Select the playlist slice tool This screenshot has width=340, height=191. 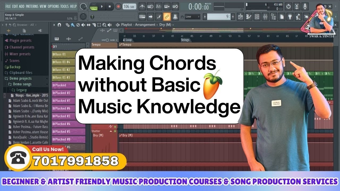(94, 25)
